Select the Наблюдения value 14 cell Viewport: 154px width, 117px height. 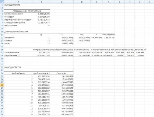41,26
